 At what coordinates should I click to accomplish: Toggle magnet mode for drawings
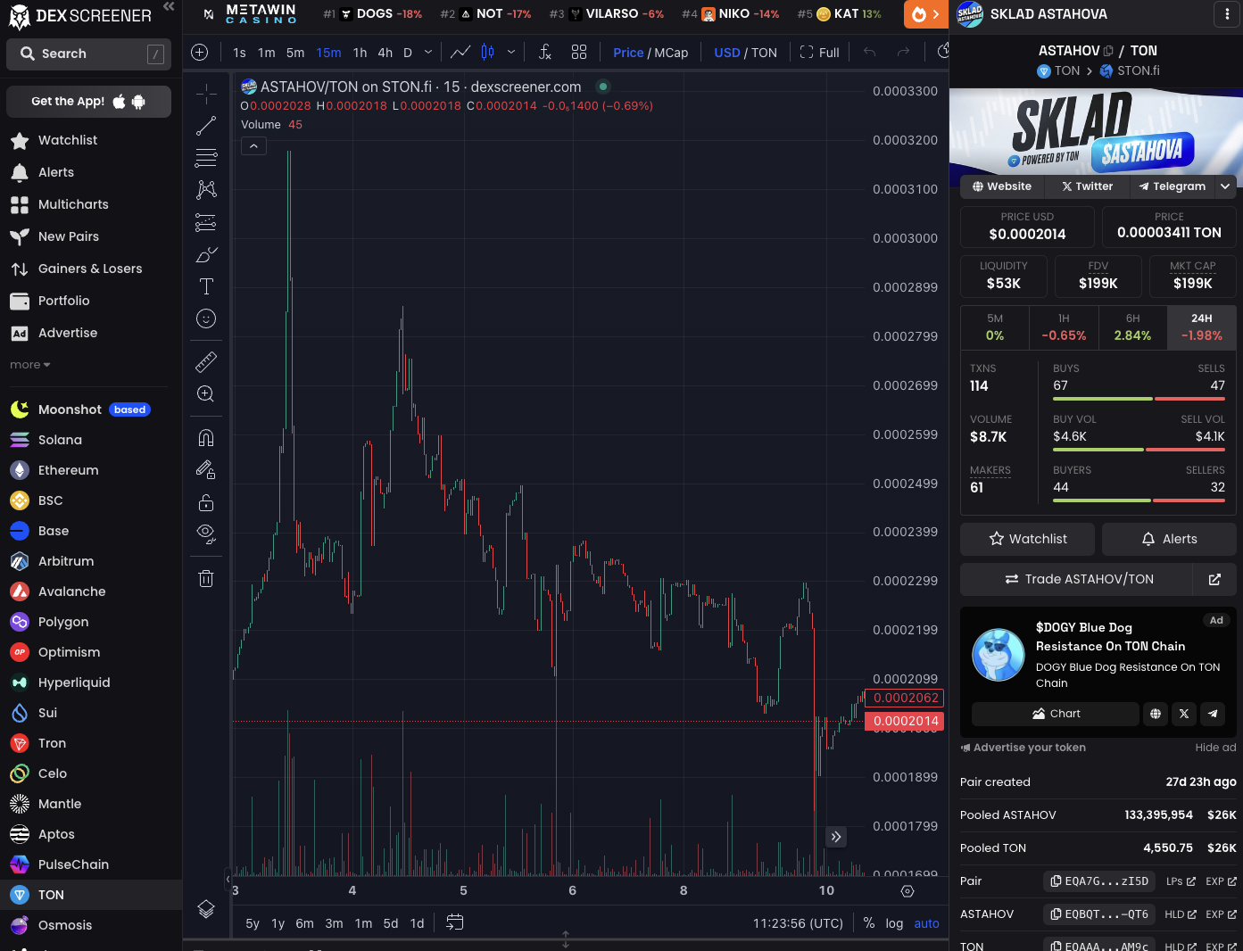click(x=206, y=437)
